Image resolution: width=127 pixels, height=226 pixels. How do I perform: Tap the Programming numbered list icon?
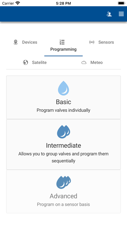coord(62,42)
